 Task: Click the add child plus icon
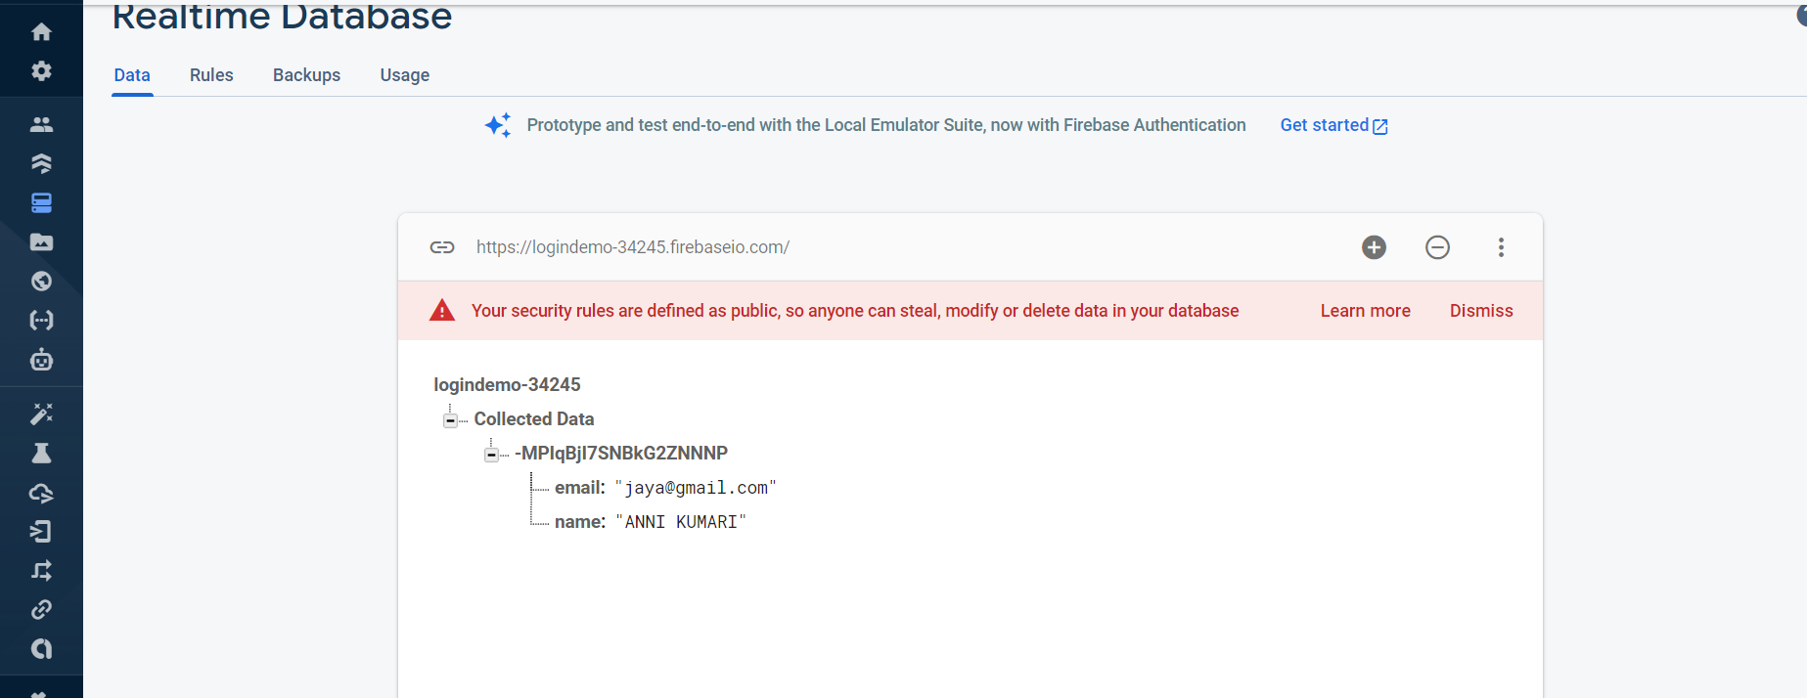1374,247
